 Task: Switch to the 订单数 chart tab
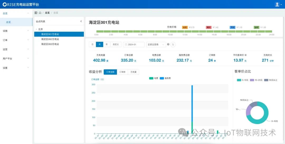tap(122, 72)
